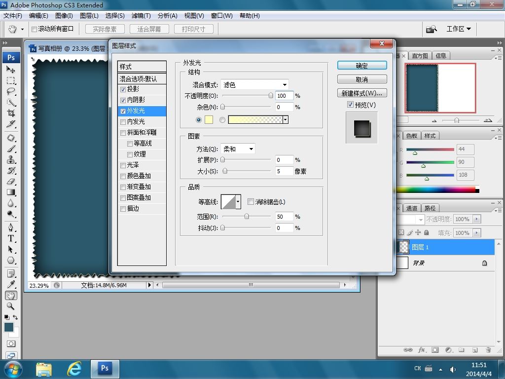The height and width of the screenshot is (379, 505).
Task: Open the 滤镜 Filter menu
Action: pos(141,15)
